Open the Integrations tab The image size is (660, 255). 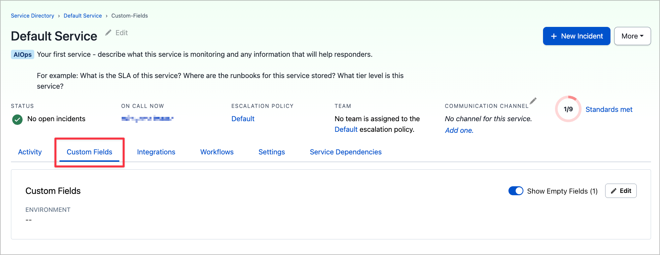tap(156, 152)
